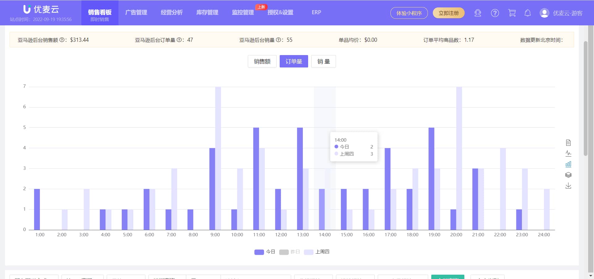Open the help question mark icon in header
Image resolution: width=594 pixels, height=279 pixels.
point(495,13)
